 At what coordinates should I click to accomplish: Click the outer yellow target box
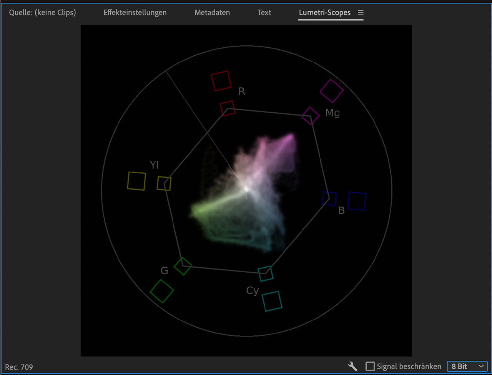click(x=136, y=181)
